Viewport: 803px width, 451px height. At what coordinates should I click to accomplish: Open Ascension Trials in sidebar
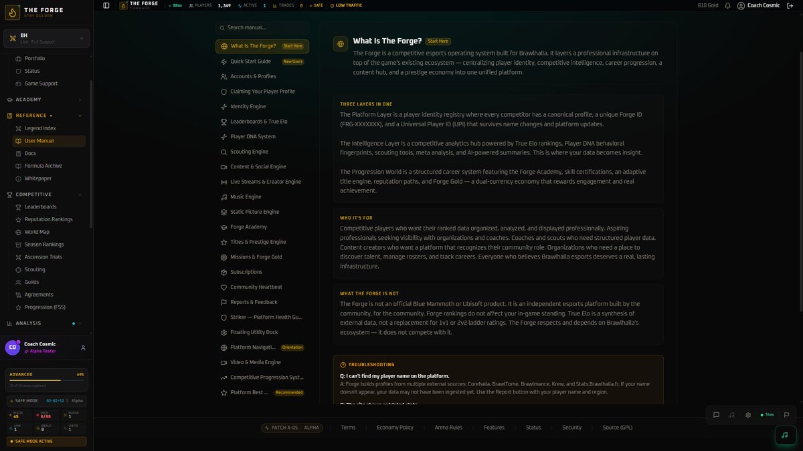tap(49, 257)
